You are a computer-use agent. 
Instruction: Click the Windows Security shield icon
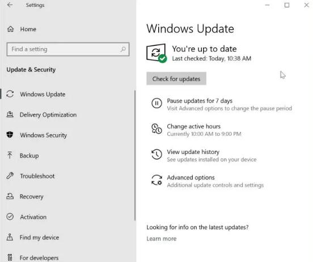tap(10, 135)
